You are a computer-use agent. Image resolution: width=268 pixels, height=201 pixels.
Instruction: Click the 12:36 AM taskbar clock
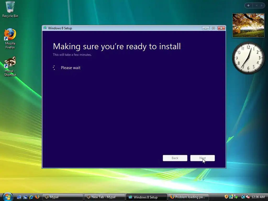tap(258, 197)
